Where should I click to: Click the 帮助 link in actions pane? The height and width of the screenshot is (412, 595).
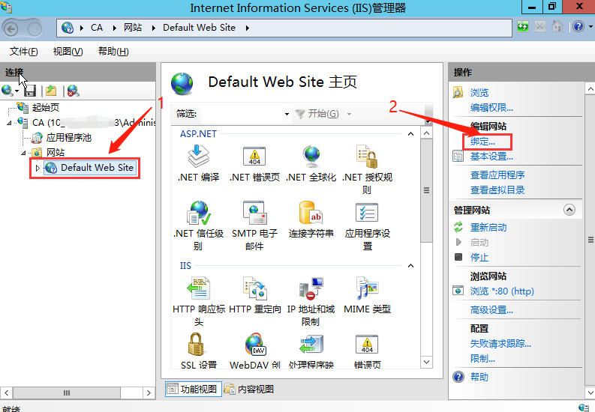tap(479, 377)
